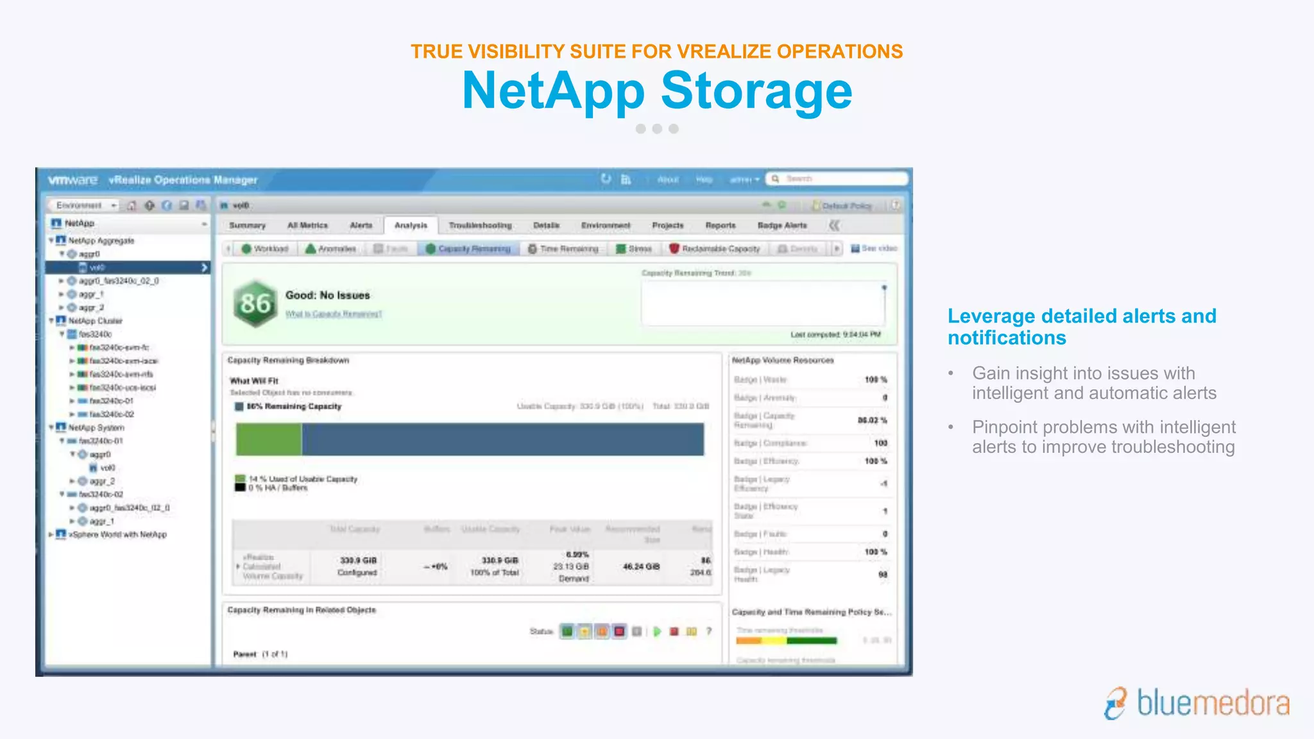The width and height of the screenshot is (1314, 739).
Task: Switch to the Troubleshooting tab
Action: (481, 226)
